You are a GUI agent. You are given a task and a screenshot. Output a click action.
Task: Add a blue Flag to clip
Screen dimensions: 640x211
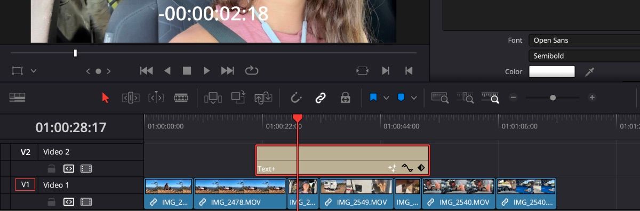(373, 98)
